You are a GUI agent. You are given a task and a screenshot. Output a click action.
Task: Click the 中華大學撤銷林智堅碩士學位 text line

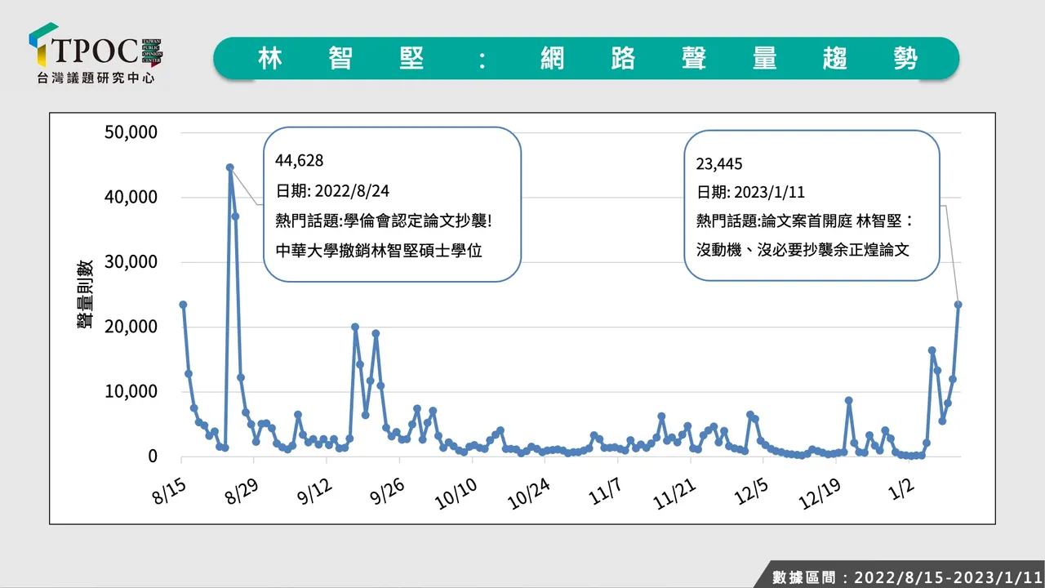point(379,251)
